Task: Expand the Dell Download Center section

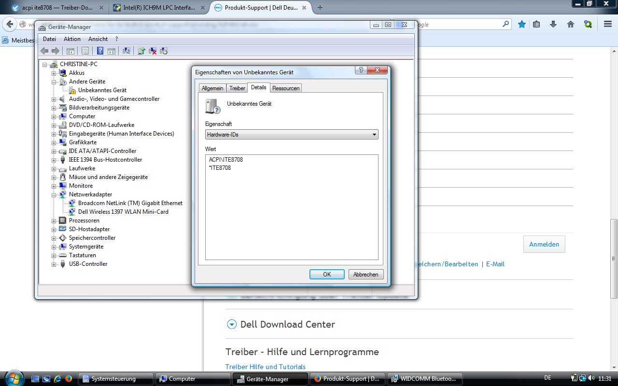Action: pos(232,324)
